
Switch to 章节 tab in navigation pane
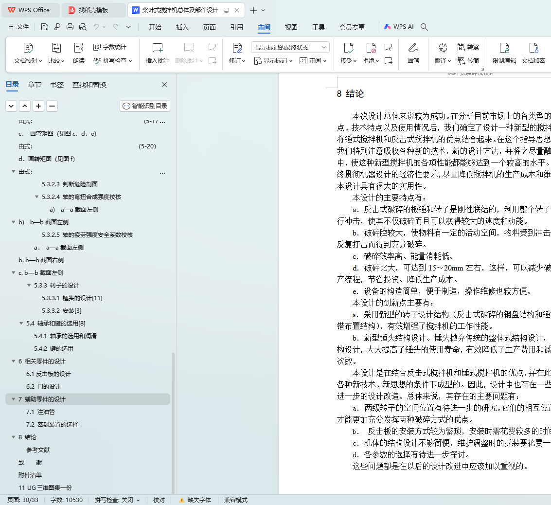[x=34, y=85]
